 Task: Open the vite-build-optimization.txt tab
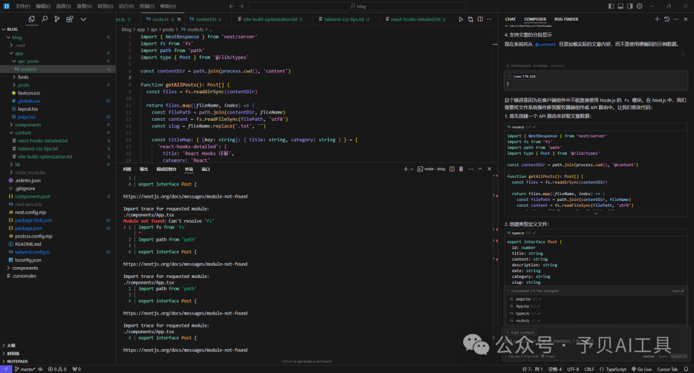pyautogui.click(x=269, y=19)
